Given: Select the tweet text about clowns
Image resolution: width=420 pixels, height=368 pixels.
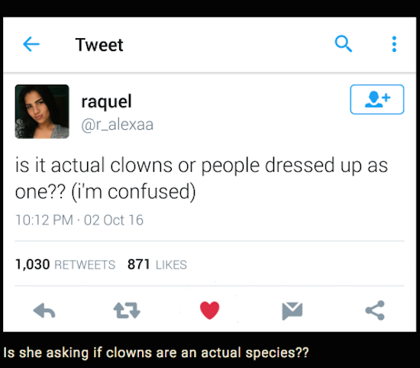Looking at the screenshot, I should tap(202, 179).
